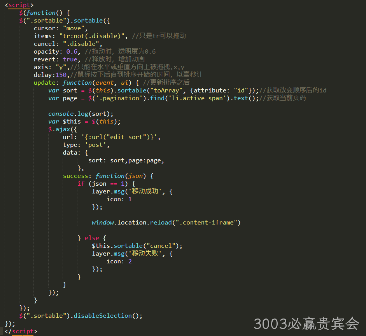The height and width of the screenshot is (336, 366).
Task: Select the true value of revert
Action: click(x=70, y=59)
